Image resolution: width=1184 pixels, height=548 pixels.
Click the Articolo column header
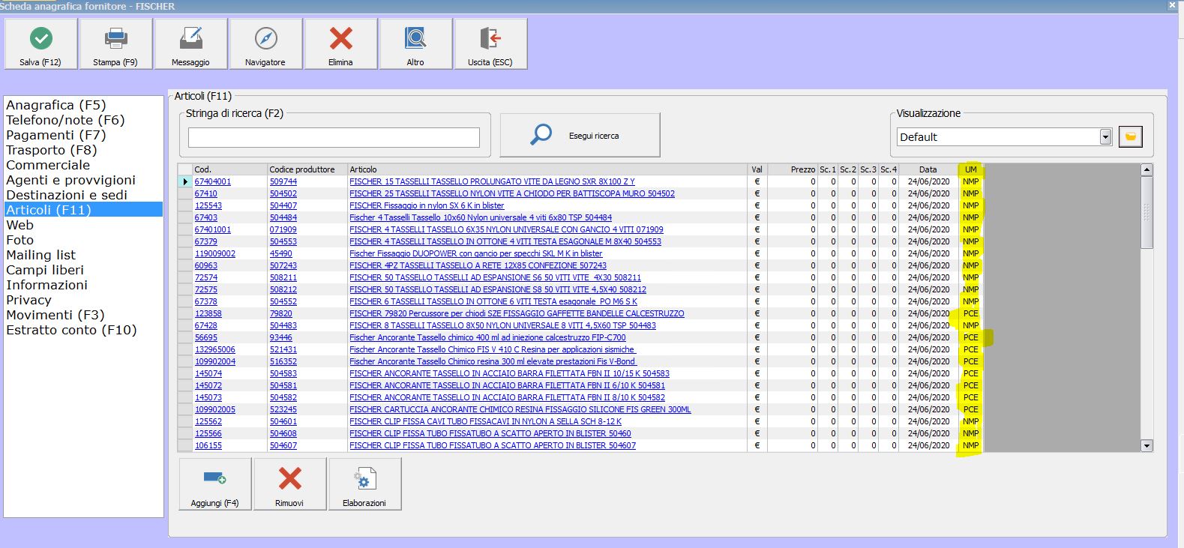click(x=547, y=169)
